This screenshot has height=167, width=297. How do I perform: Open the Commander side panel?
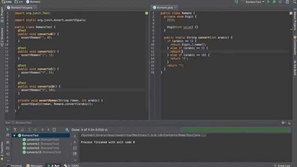(295, 45)
